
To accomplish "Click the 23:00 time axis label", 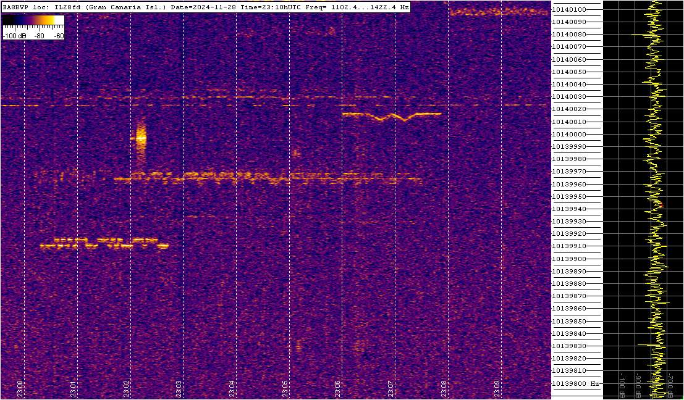I will click(x=20, y=389).
